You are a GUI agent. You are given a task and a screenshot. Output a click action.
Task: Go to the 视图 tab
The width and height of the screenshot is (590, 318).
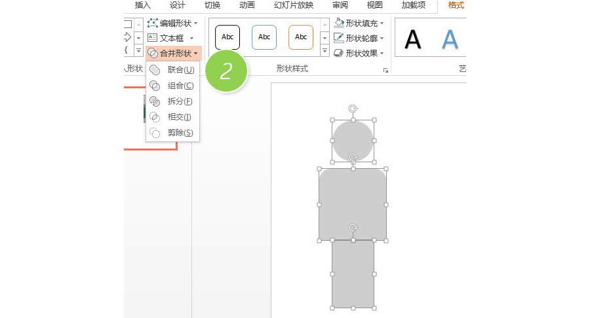click(x=375, y=5)
